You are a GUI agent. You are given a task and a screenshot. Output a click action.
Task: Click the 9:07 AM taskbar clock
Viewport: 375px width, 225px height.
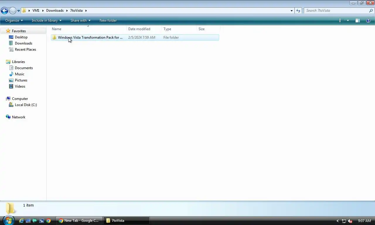click(x=364, y=221)
